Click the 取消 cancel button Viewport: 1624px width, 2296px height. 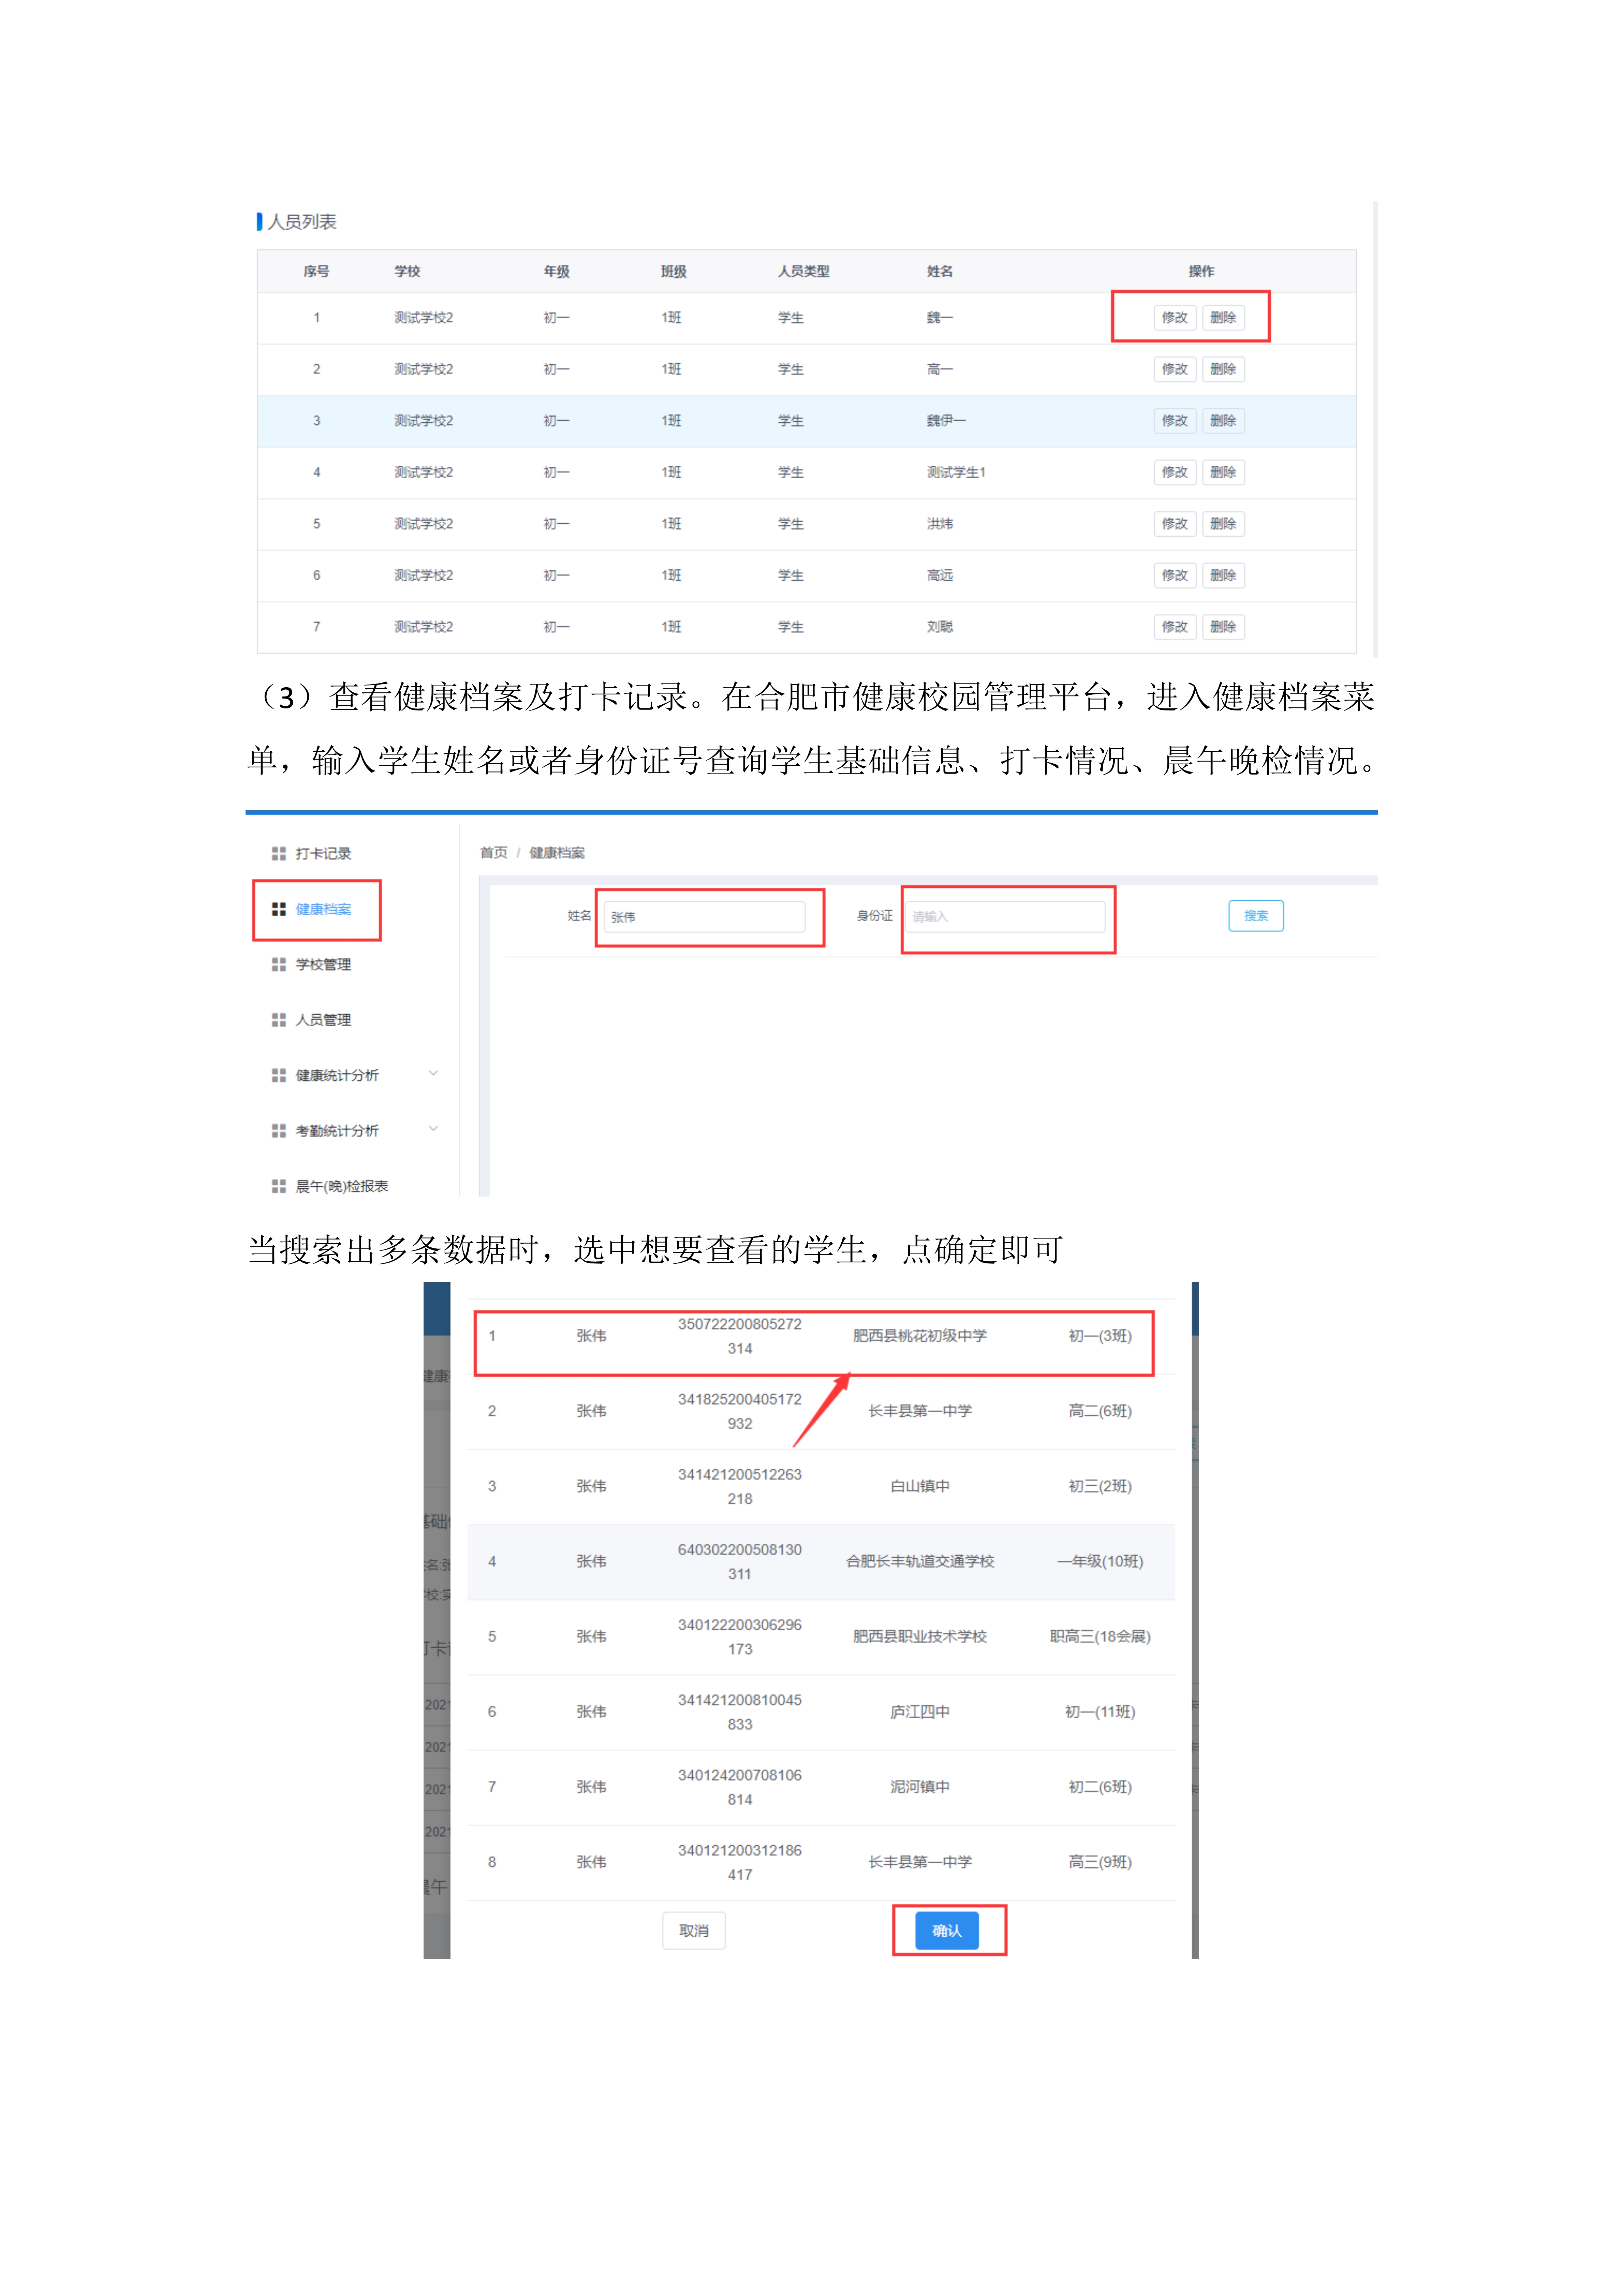(694, 1930)
